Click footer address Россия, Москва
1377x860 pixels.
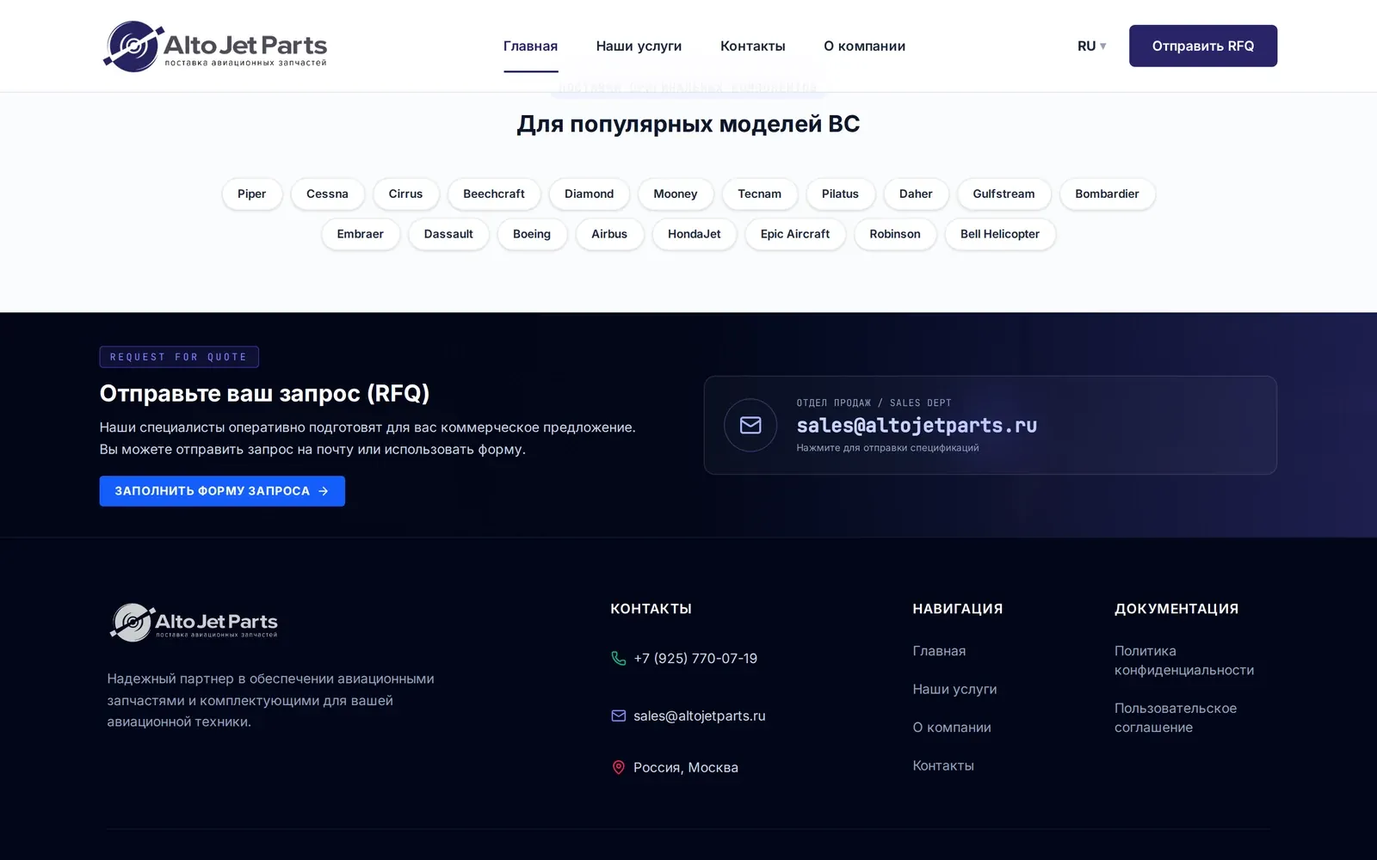(x=686, y=767)
